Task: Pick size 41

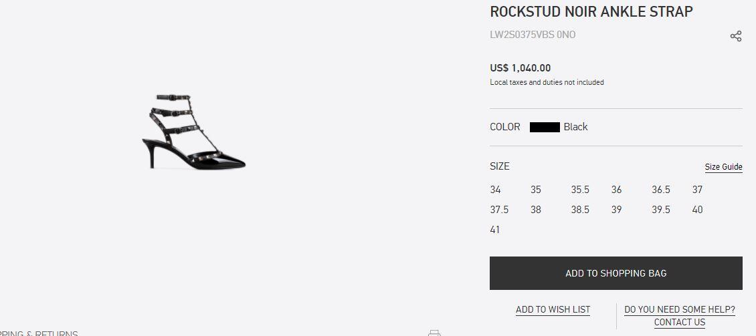Action: click(495, 230)
